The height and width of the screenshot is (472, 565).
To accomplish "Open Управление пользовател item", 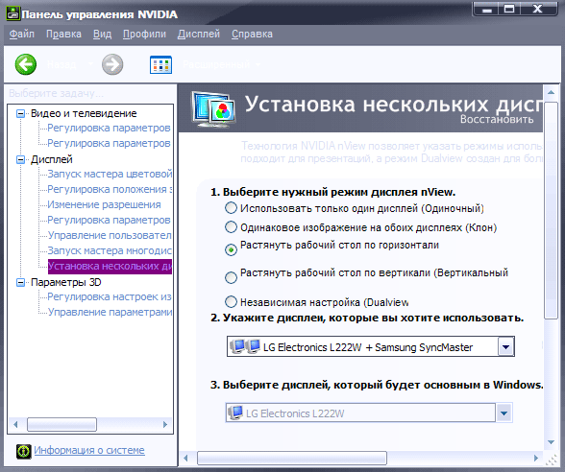I will 110,235.
